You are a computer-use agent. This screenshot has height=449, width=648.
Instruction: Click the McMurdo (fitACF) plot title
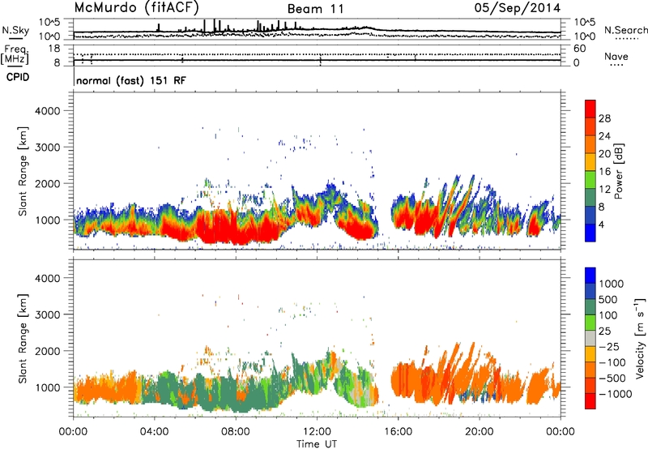pos(137,8)
